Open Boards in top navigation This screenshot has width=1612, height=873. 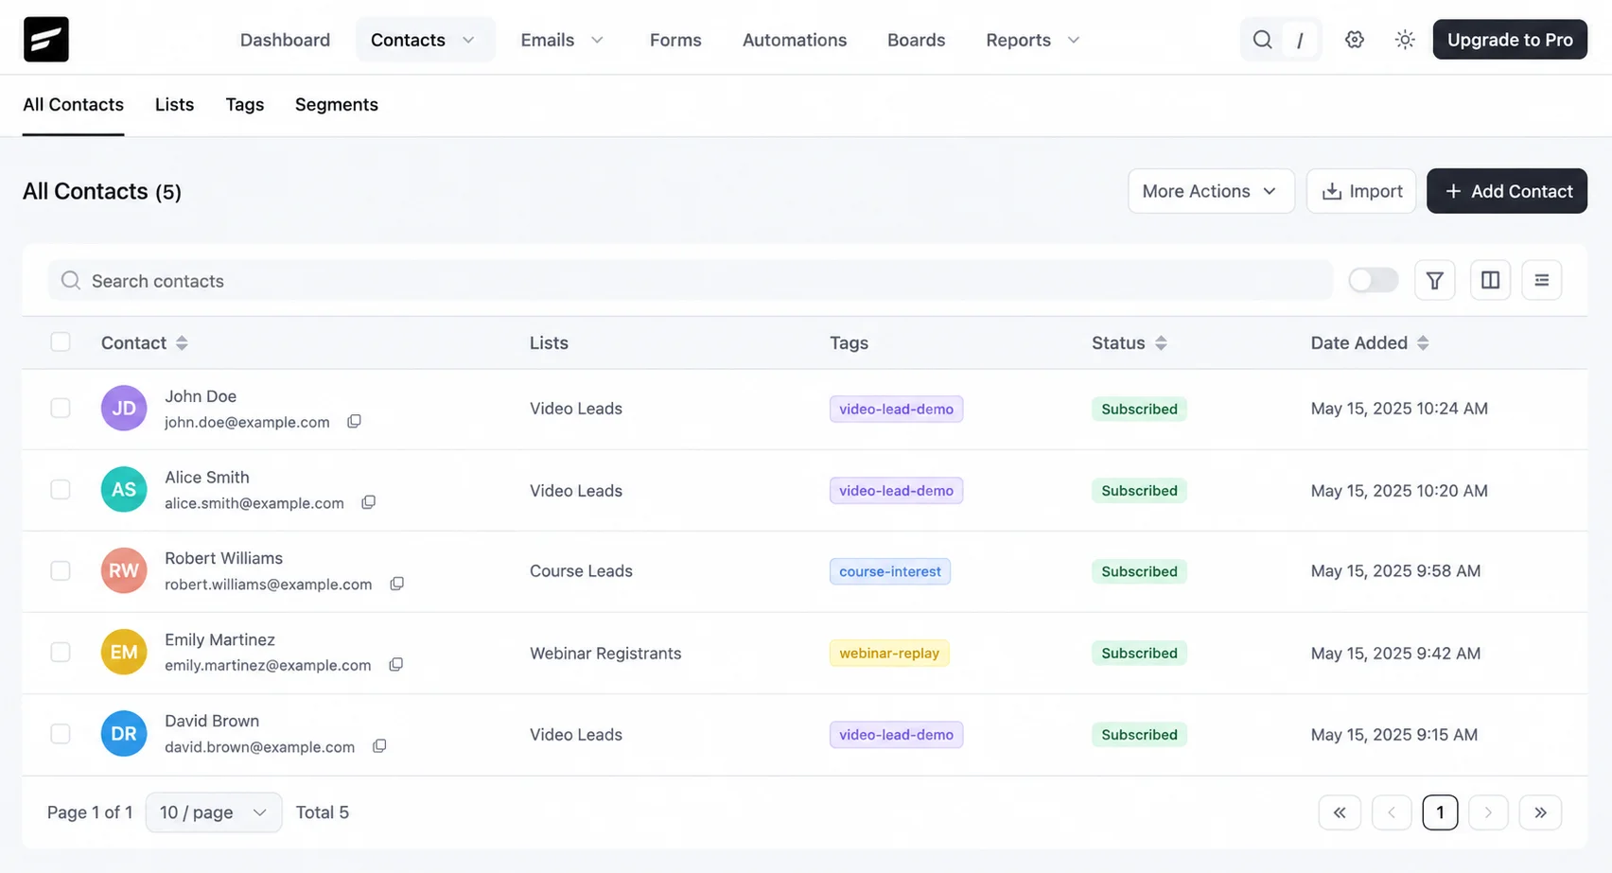click(x=916, y=40)
